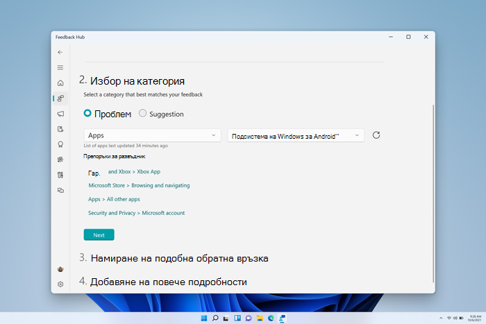Click the Next button
486x324 pixels.
tap(99, 235)
